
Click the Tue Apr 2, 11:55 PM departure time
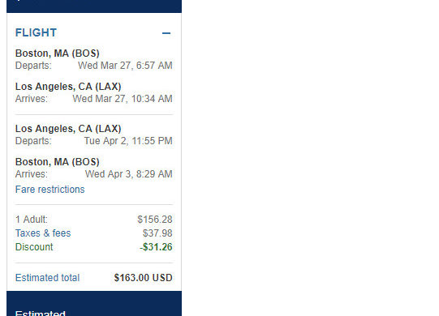click(x=128, y=141)
